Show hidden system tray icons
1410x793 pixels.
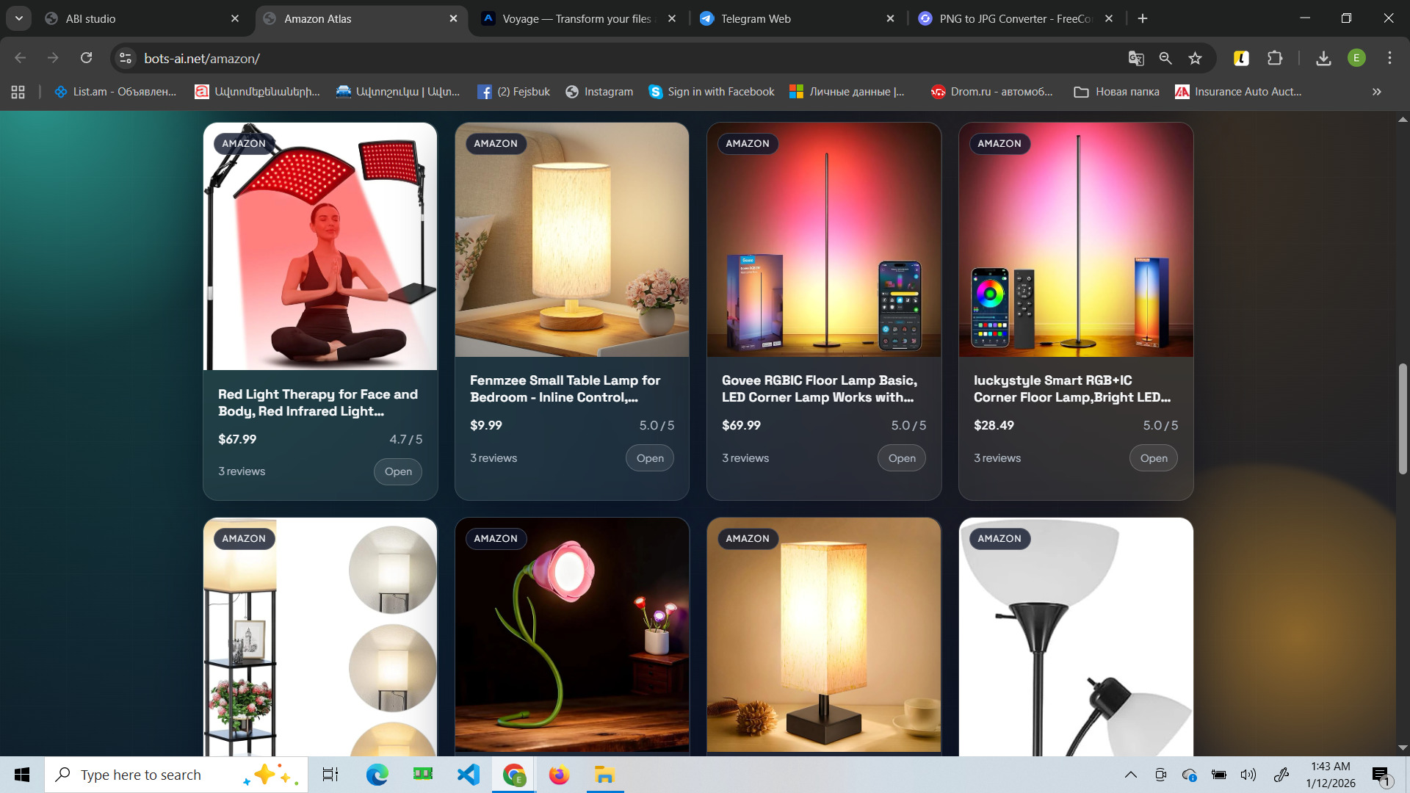pyautogui.click(x=1131, y=775)
